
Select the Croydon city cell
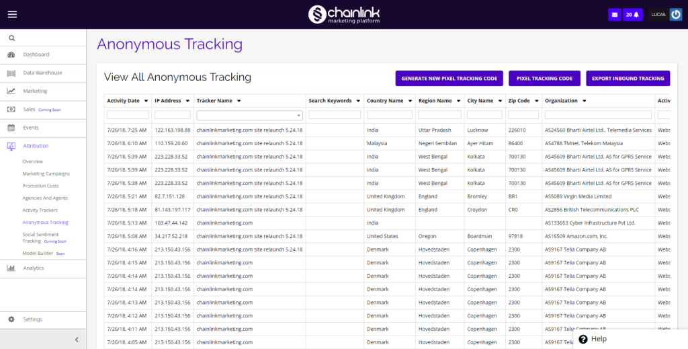point(477,209)
